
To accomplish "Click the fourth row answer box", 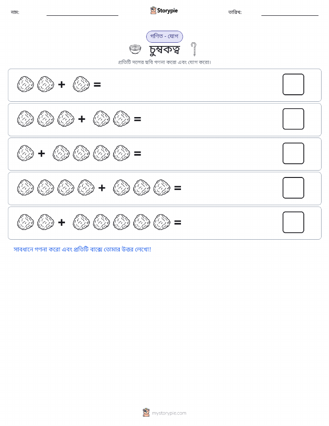I will tap(293, 188).
